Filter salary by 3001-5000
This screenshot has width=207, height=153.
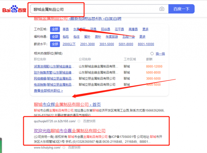[x=107, y=44]
